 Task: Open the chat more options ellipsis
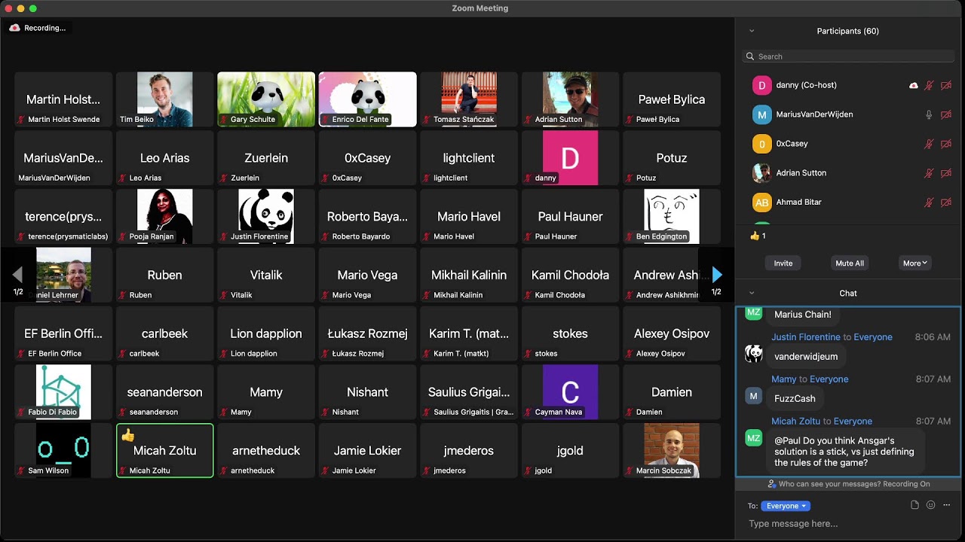pyautogui.click(x=947, y=505)
